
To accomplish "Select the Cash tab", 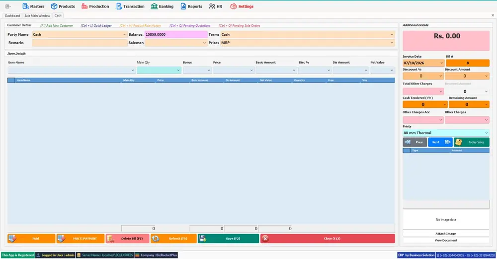I will coord(58,15).
